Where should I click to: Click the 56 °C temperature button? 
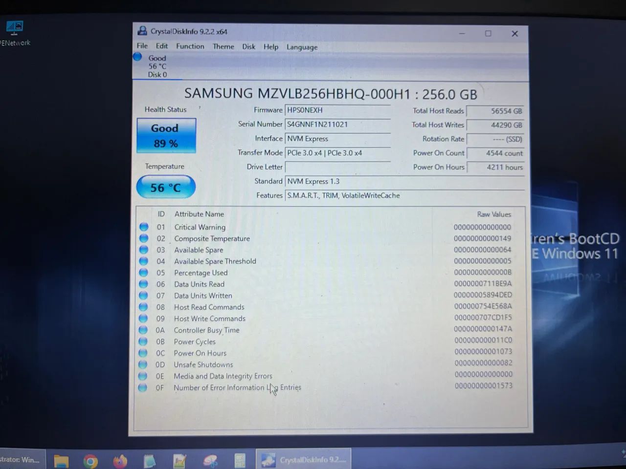click(166, 187)
